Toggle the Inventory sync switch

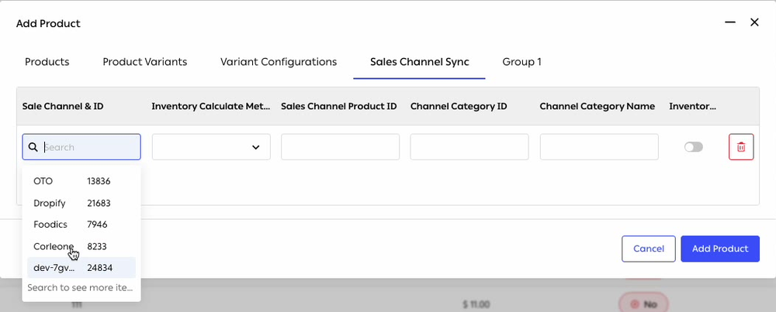pyautogui.click(x=693, y=147)
